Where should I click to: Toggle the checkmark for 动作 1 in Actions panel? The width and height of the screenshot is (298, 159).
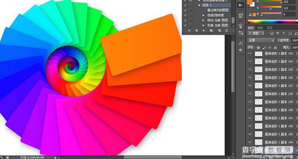pyautogui.click(x=185, y=5)
